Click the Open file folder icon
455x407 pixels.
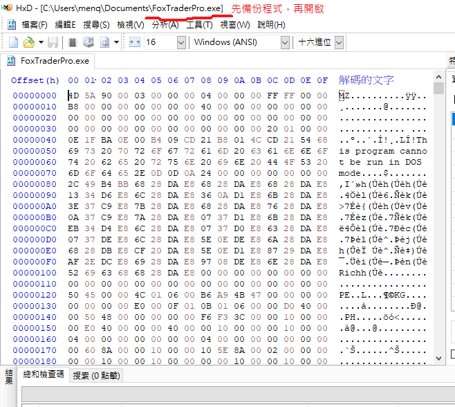tap(29, 42)
